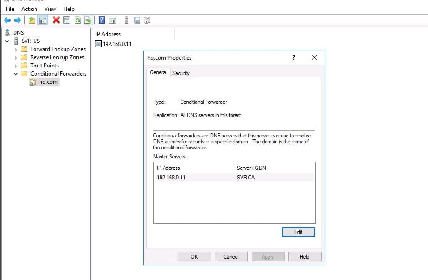Image resolution: width=428 pixels, height=280 pixels.
Task: Click the Forward arrow toolbar icon
Action: (17, 20)
